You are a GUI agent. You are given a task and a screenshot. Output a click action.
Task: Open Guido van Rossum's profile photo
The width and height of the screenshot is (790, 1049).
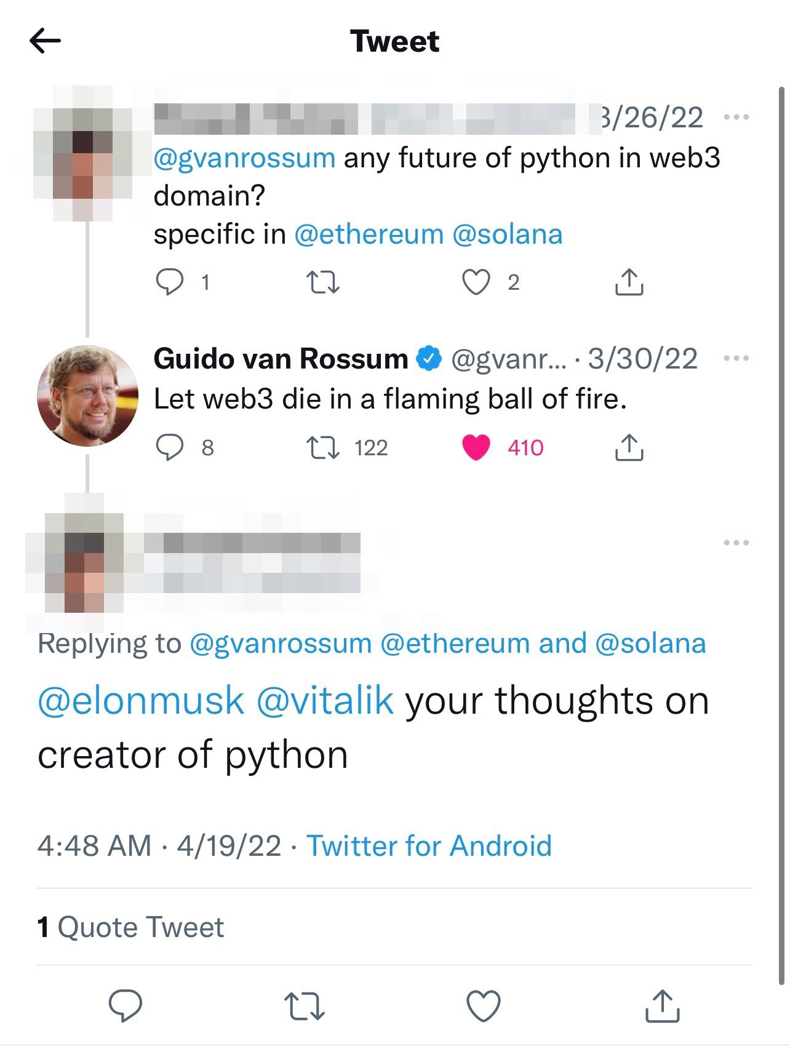coord(87,396)
